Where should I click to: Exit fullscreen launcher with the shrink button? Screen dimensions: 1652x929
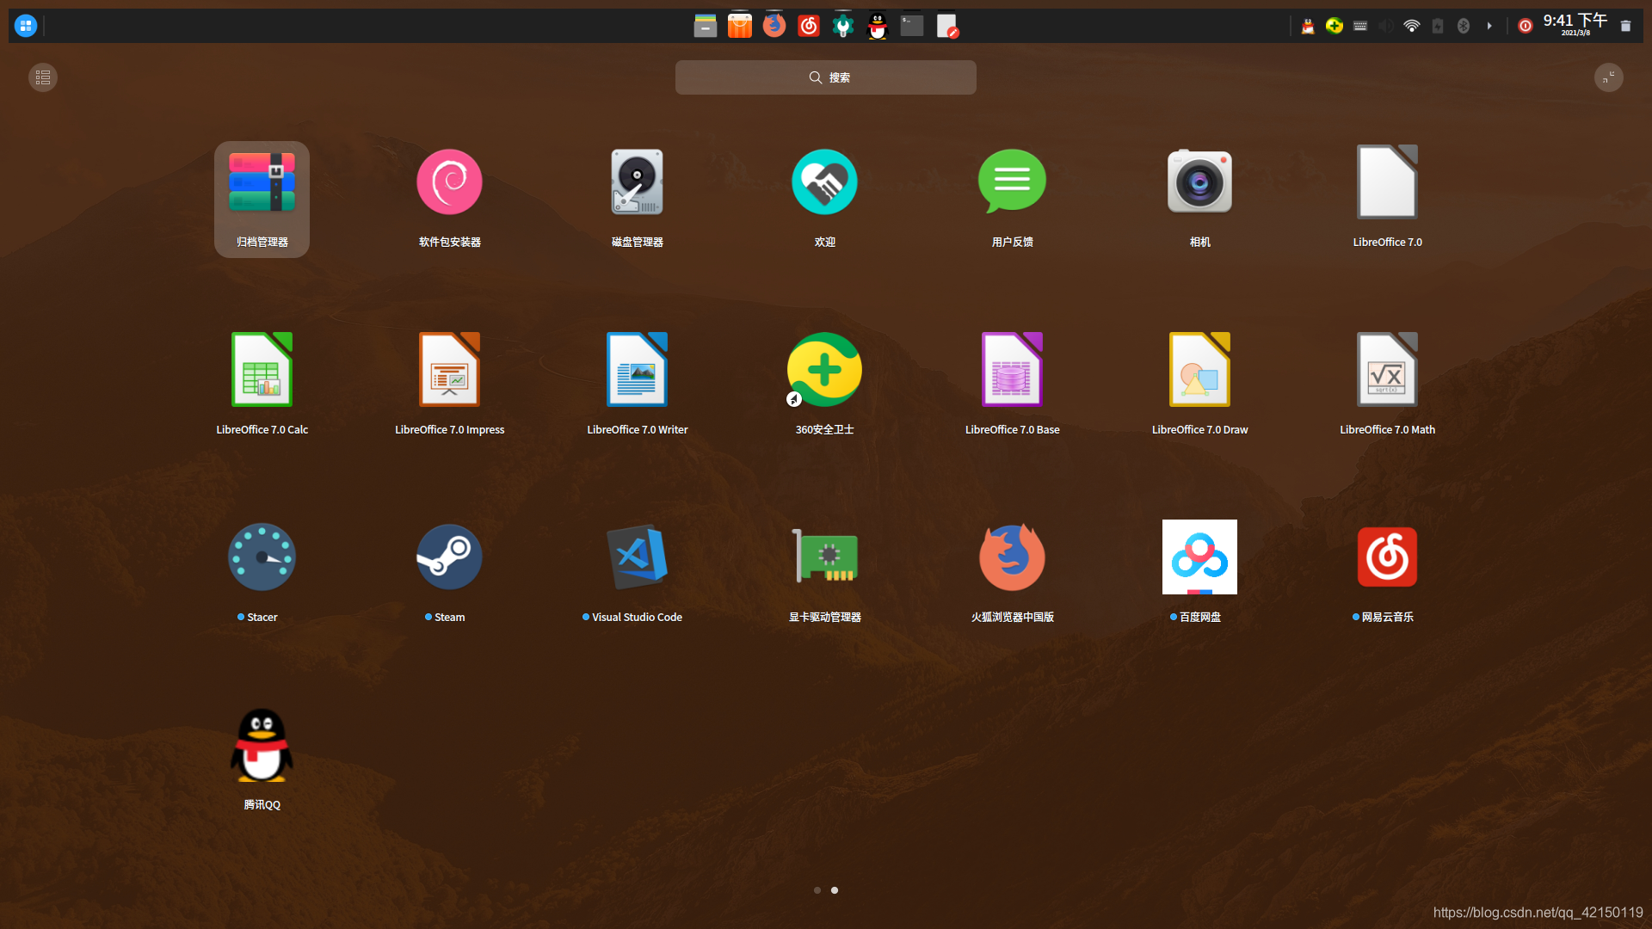(x=1608, y=77)
